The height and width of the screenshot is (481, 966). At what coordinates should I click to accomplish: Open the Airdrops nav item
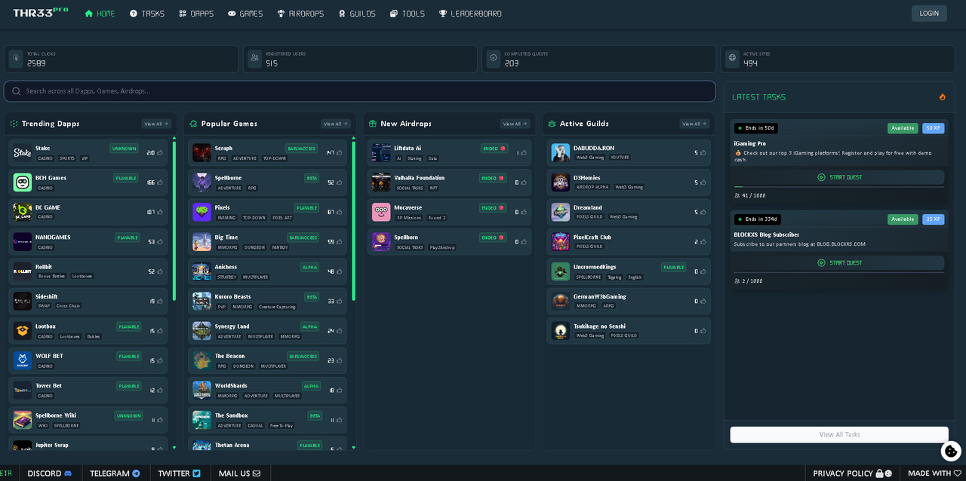(300, 14)
